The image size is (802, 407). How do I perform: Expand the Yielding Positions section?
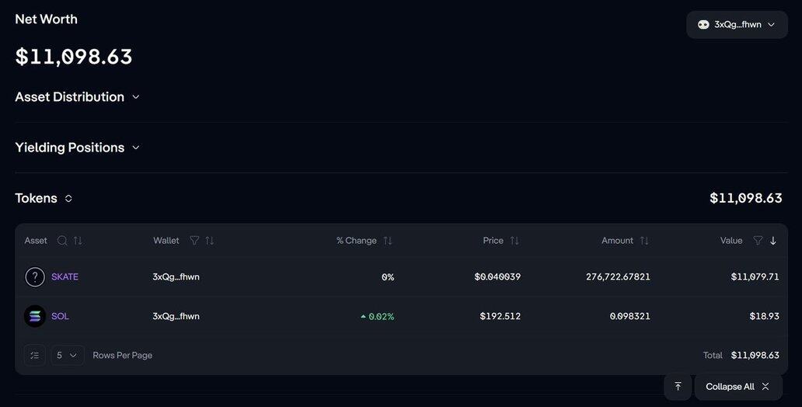[135, 148]
